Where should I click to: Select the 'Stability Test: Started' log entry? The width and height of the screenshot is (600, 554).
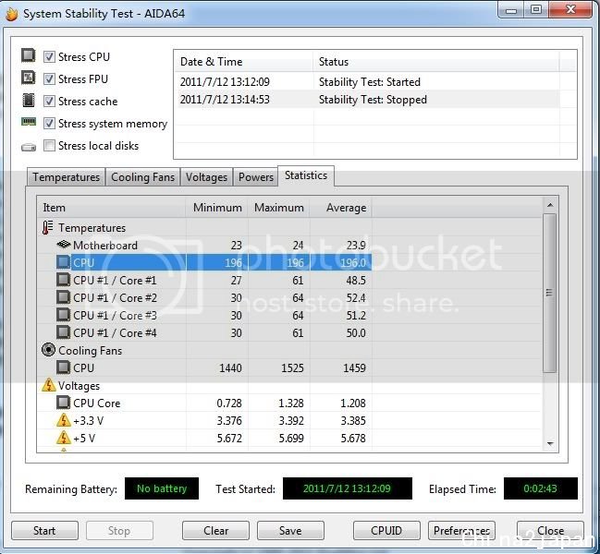coord(367,82)
